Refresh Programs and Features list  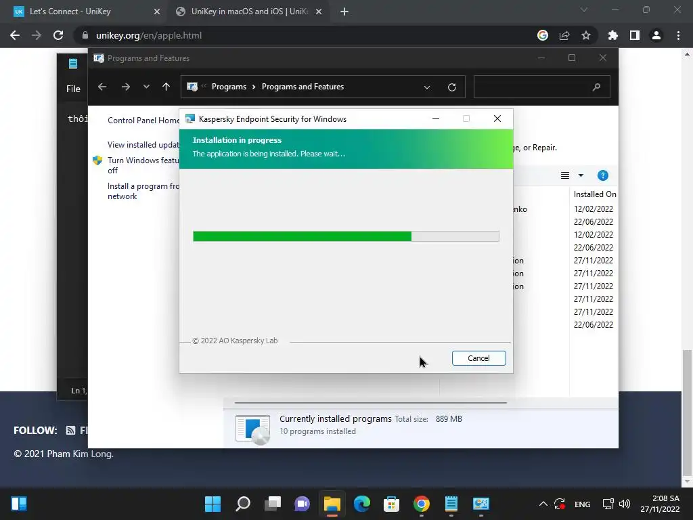451,87
